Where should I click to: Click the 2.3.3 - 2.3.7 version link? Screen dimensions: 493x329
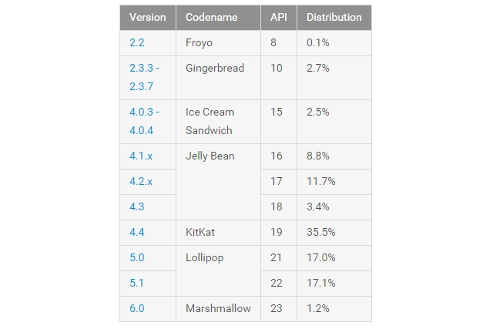tap(144, 77)
